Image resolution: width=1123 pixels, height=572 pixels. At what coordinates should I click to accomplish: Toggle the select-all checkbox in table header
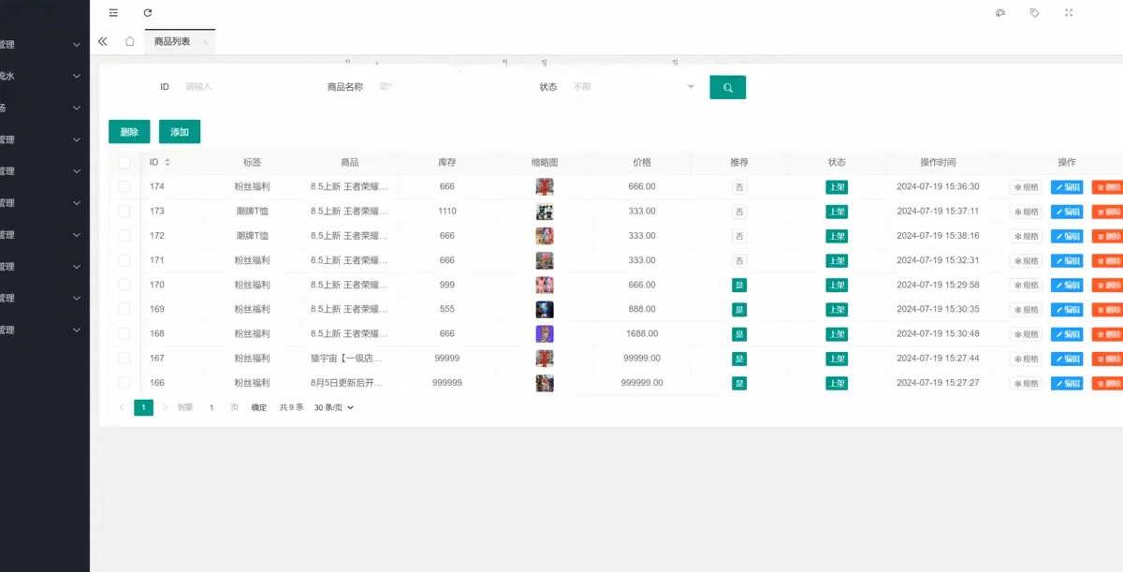coord(124,162)
